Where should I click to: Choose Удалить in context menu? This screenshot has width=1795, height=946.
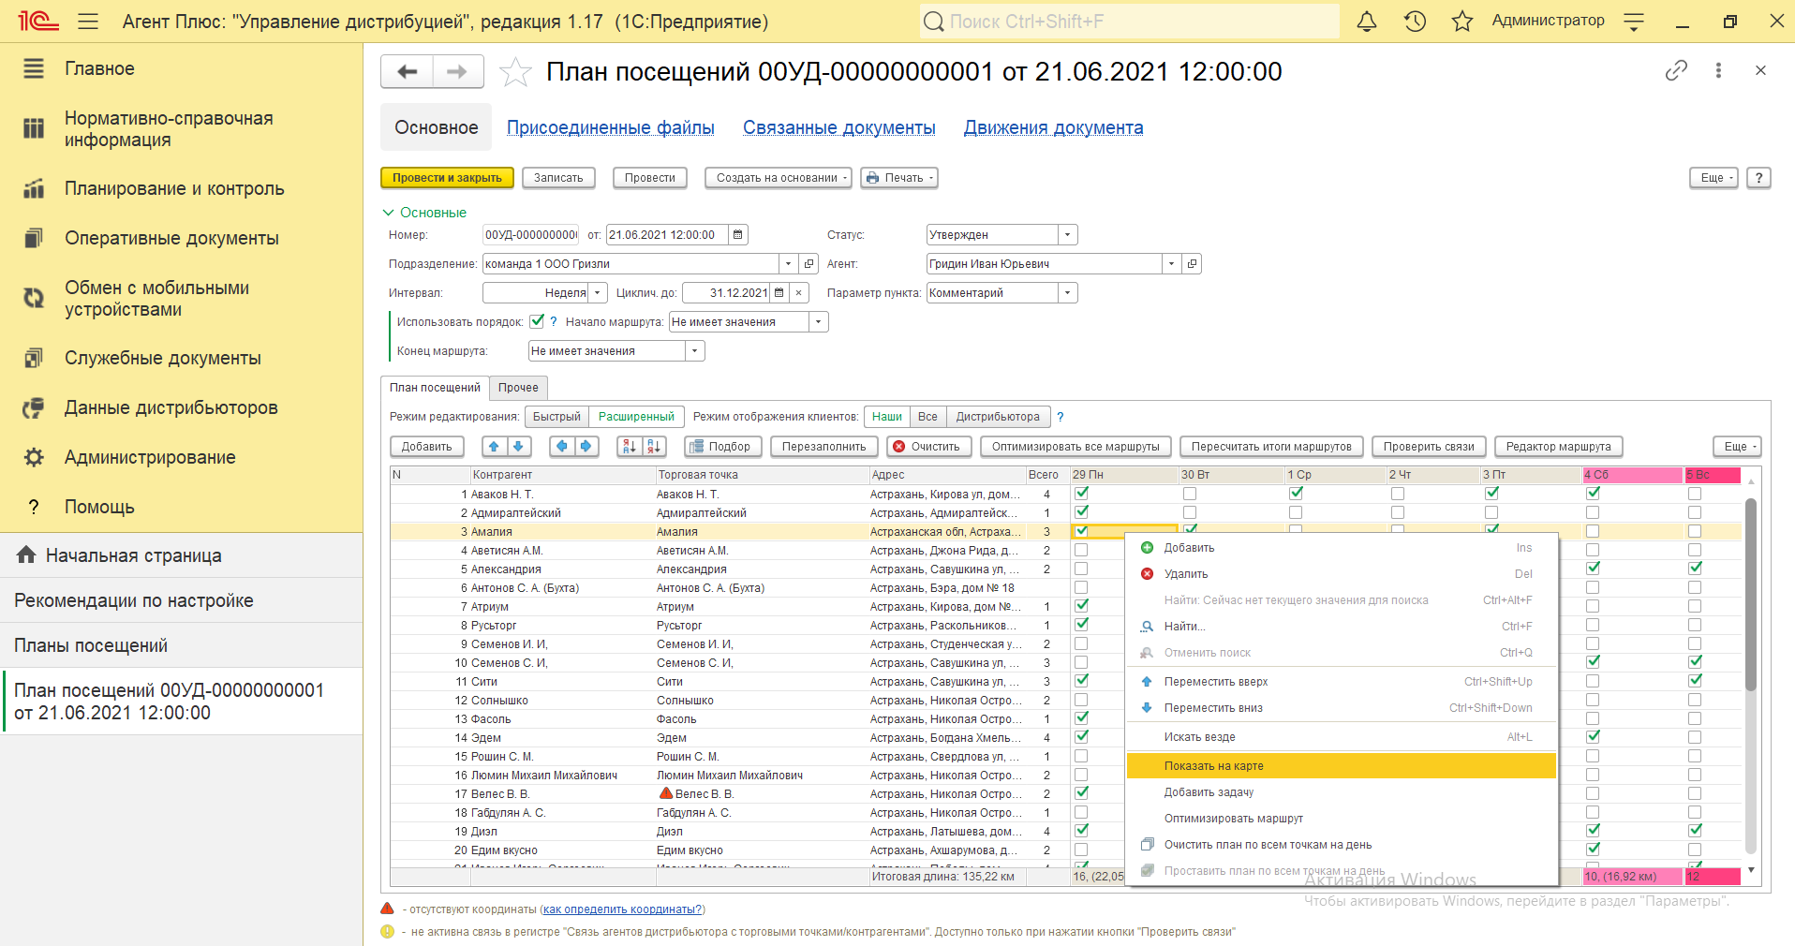[1341, 574]
